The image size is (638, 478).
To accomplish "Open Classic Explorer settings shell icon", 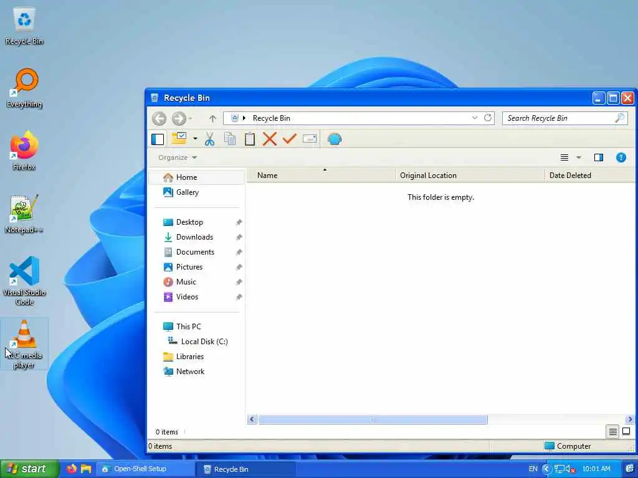I will [x=335, y=139].
